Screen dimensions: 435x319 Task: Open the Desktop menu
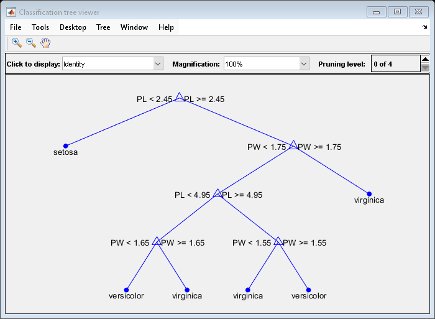click(73, 27)
